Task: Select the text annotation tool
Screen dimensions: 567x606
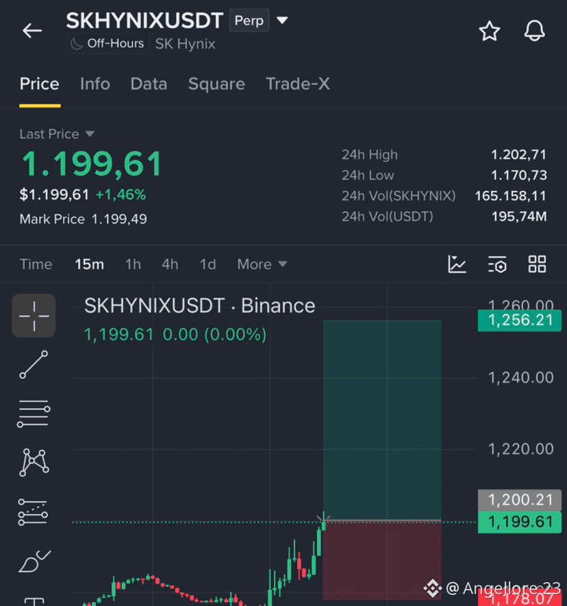Action: click(34, 601)
